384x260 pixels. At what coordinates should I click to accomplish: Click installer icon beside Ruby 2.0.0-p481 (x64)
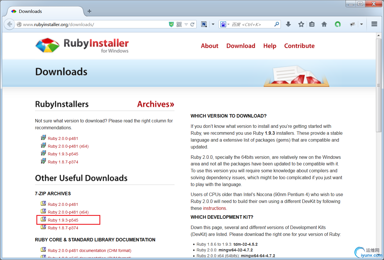pos(43,145)
